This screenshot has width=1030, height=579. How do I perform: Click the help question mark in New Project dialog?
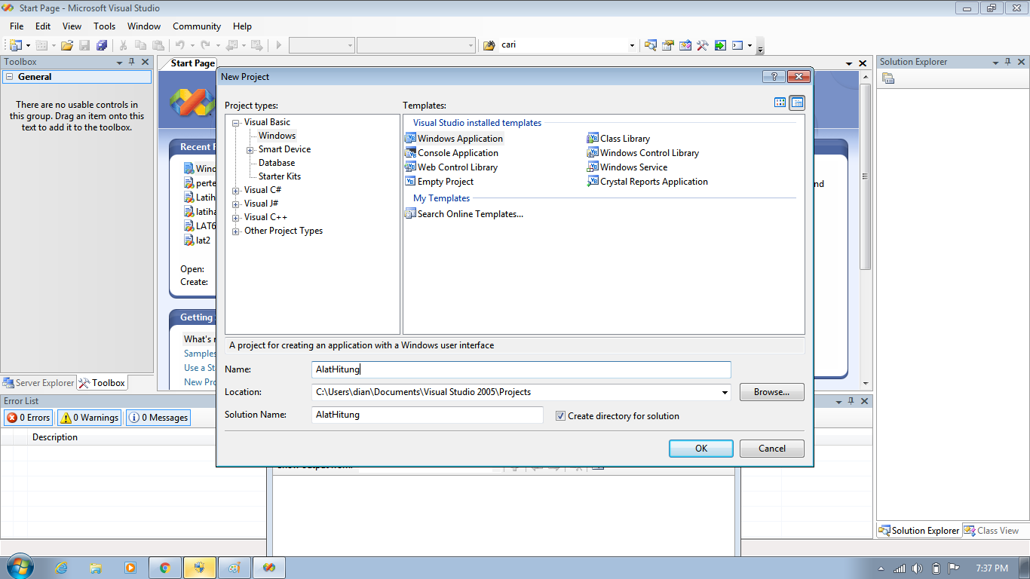pos(774,77)
